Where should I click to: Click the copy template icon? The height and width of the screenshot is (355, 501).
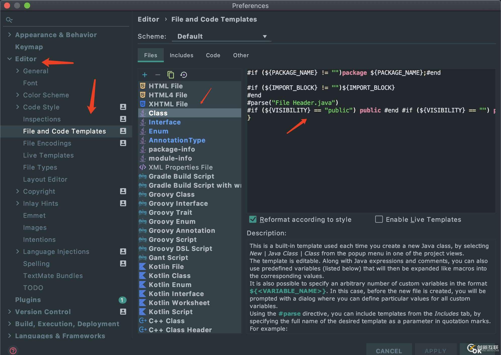170,75
